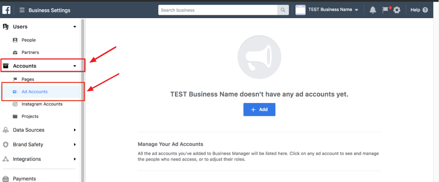439x182 pixels.
Task: Click the Brand Safety shield icon
Action: click(x=5, y=145)
